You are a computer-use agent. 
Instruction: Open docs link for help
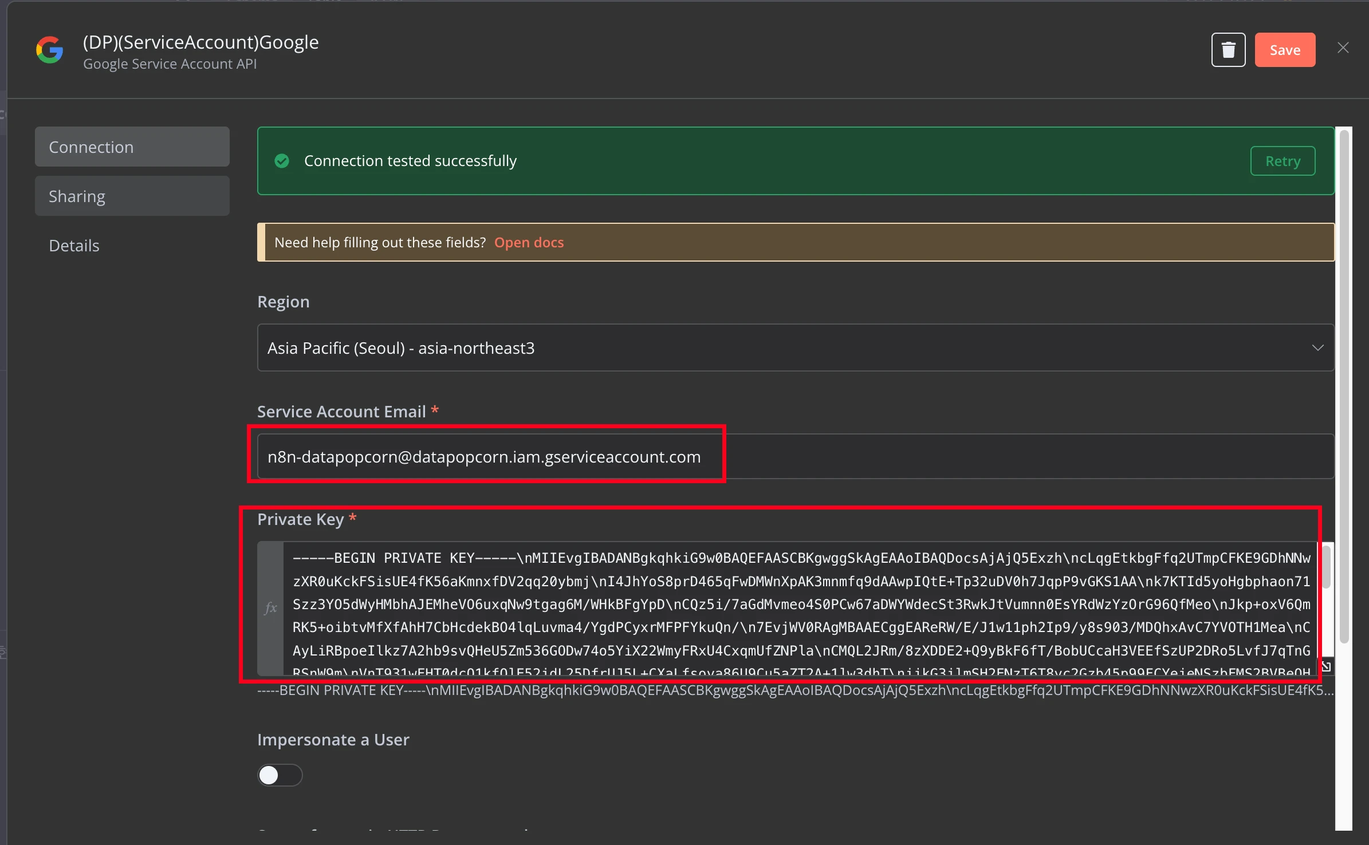[529, 242]
